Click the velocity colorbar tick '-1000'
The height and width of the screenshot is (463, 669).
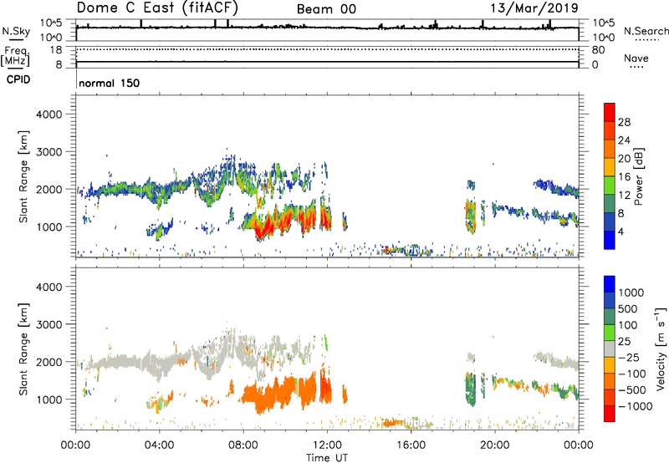click(x=635, y=406)
